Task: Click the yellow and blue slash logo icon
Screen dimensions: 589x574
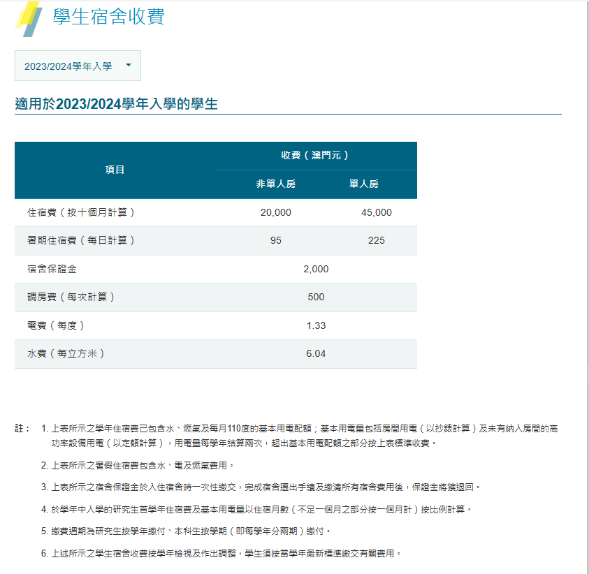Action: (29, 18)
